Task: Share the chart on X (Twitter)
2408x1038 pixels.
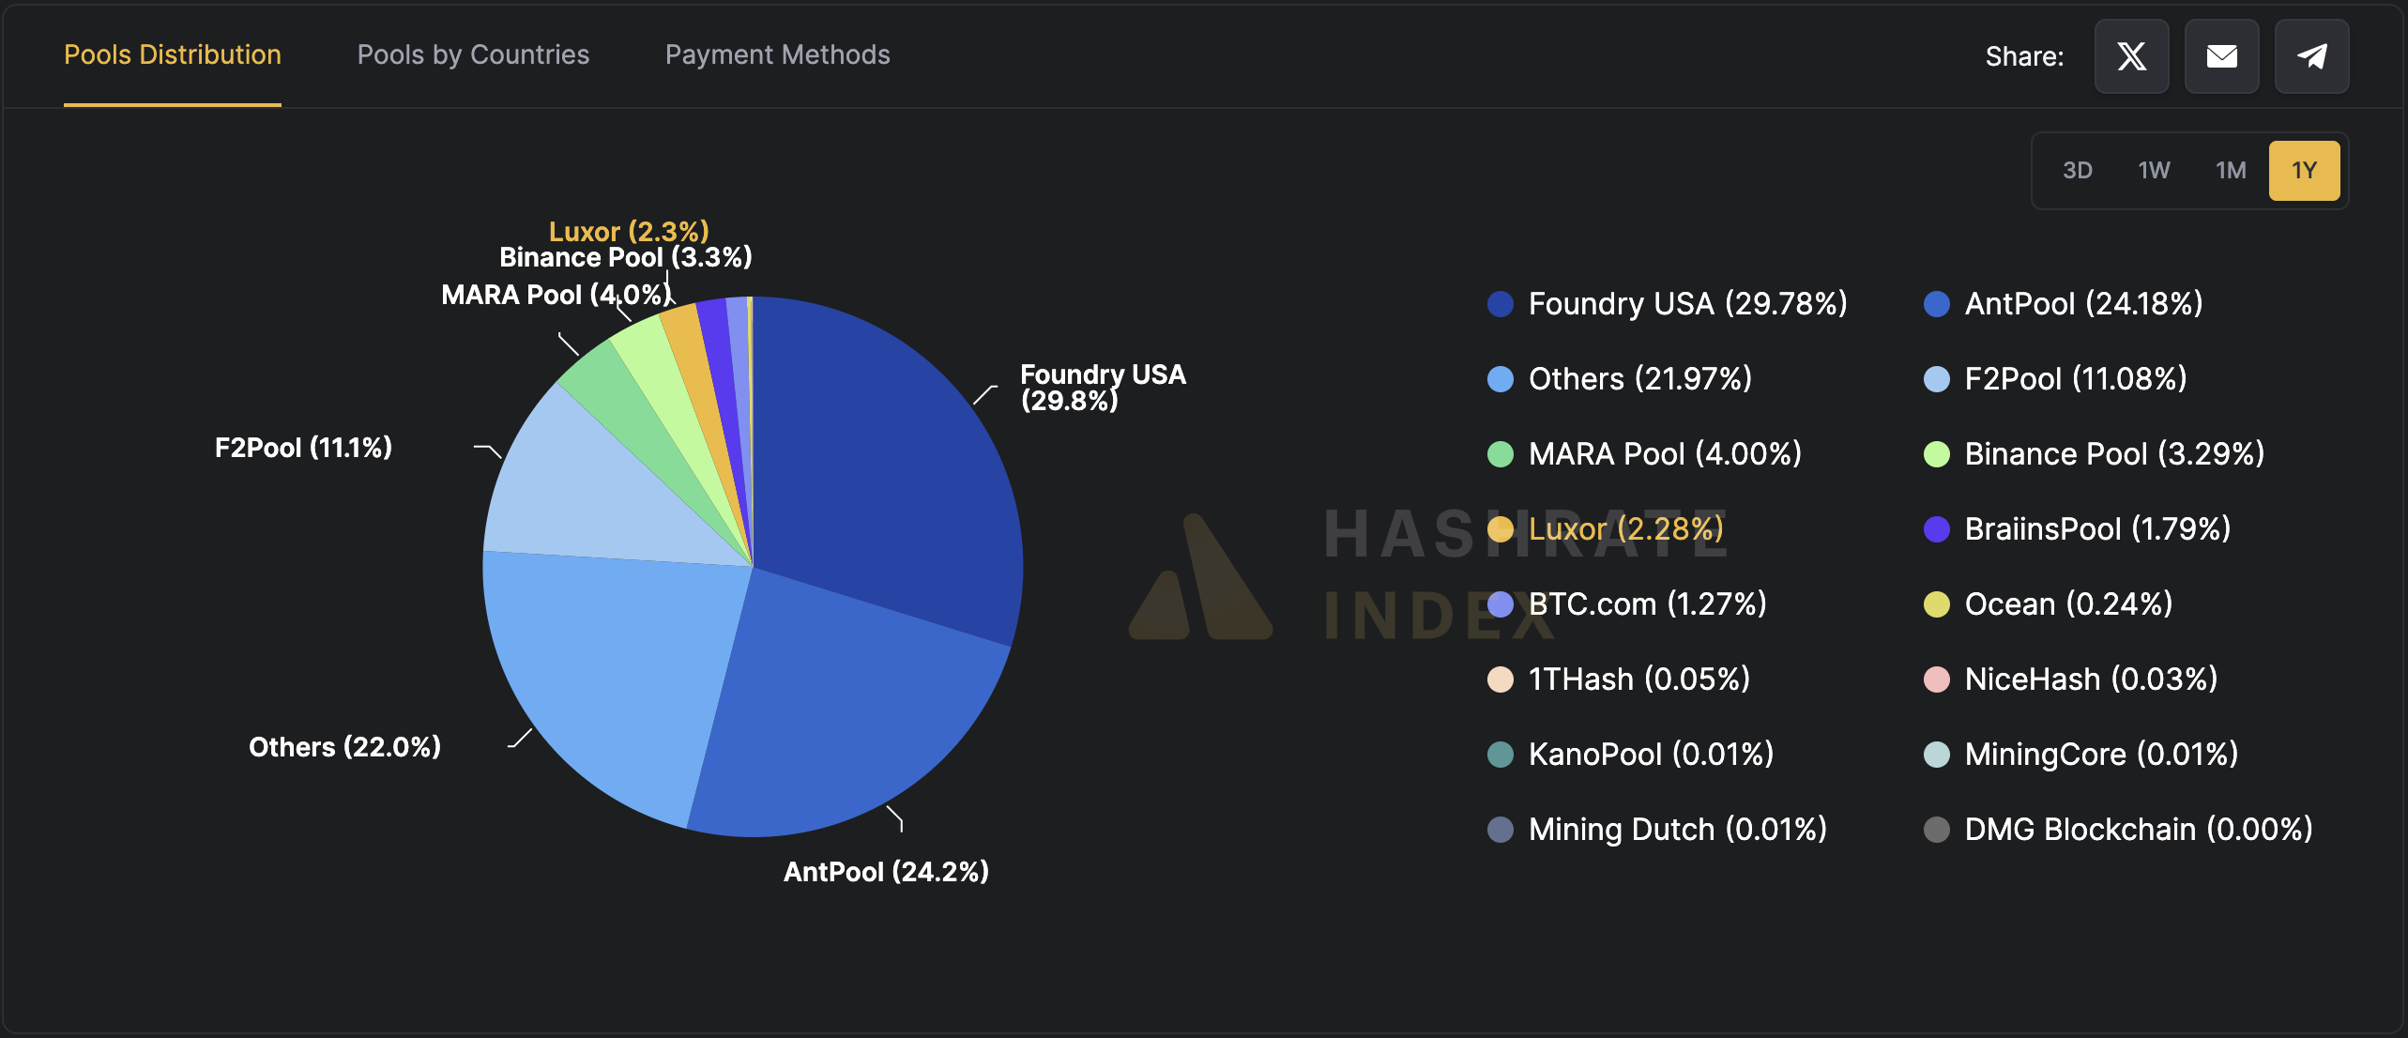Action: [2130, 56]
